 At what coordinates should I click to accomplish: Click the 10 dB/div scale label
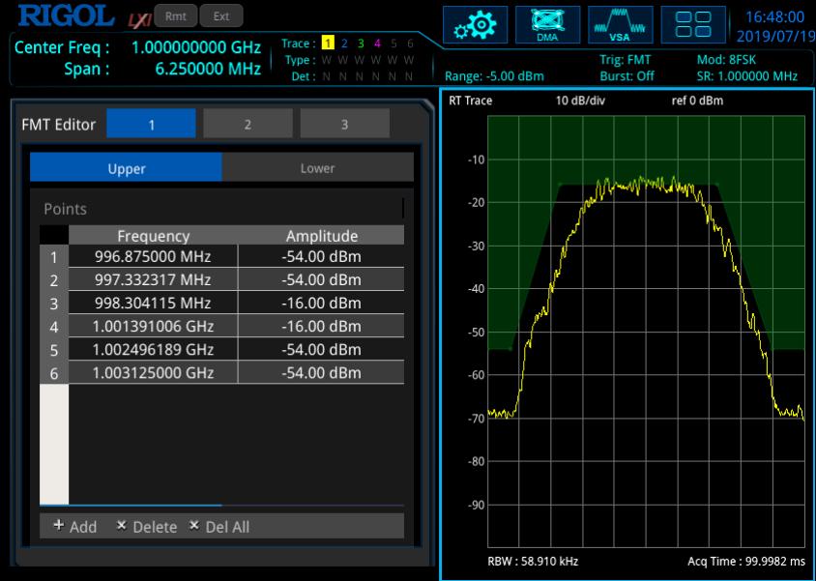click(x=580, y=101)
